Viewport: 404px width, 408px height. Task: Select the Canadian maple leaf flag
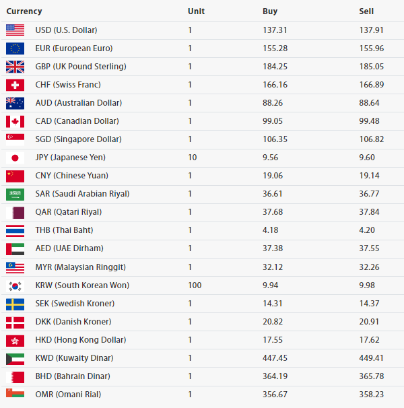(x=15, y=121)
